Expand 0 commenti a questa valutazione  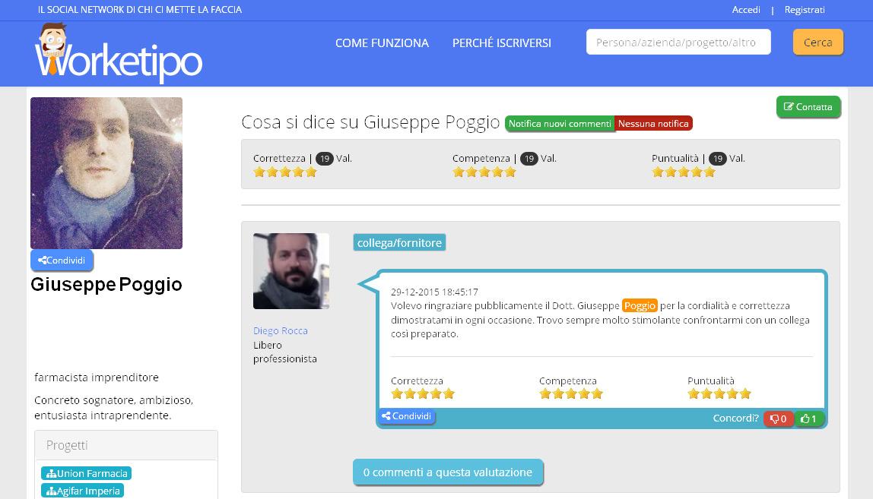[447, 472]
